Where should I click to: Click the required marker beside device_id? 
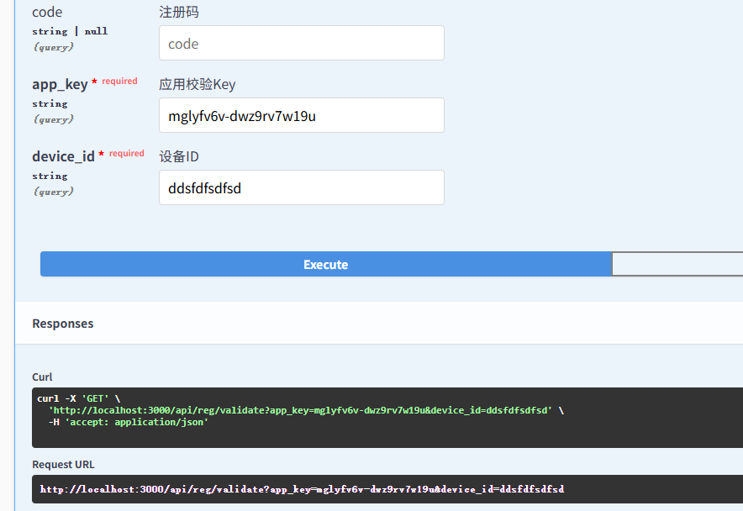(x=126, y=154)
